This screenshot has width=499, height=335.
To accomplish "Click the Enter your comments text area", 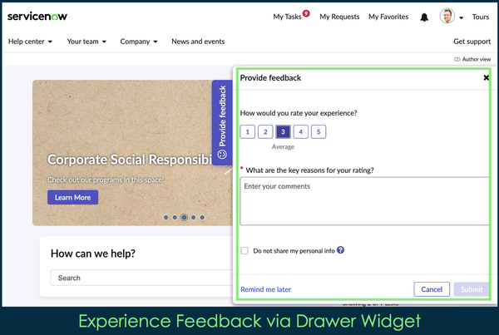I will (364, 201).
